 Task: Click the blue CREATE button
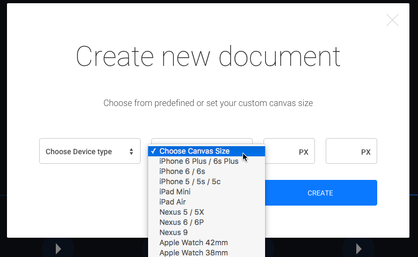pyautogui.click(x=321, y=193)
